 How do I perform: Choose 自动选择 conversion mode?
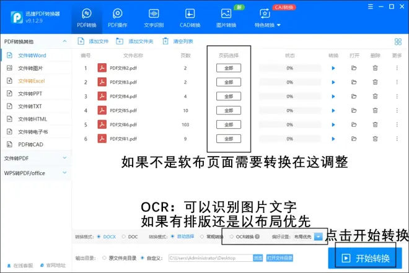point(172,236)
